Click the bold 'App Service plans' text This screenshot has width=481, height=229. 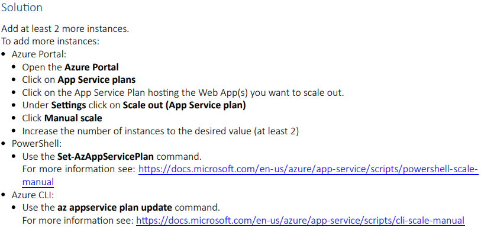point(96,80)
